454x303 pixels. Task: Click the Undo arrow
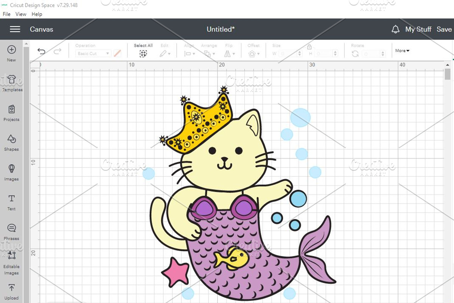41,52
